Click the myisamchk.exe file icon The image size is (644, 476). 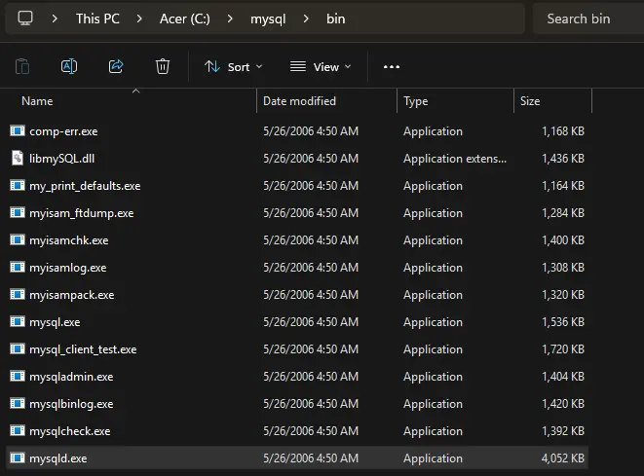pos(18,239)
